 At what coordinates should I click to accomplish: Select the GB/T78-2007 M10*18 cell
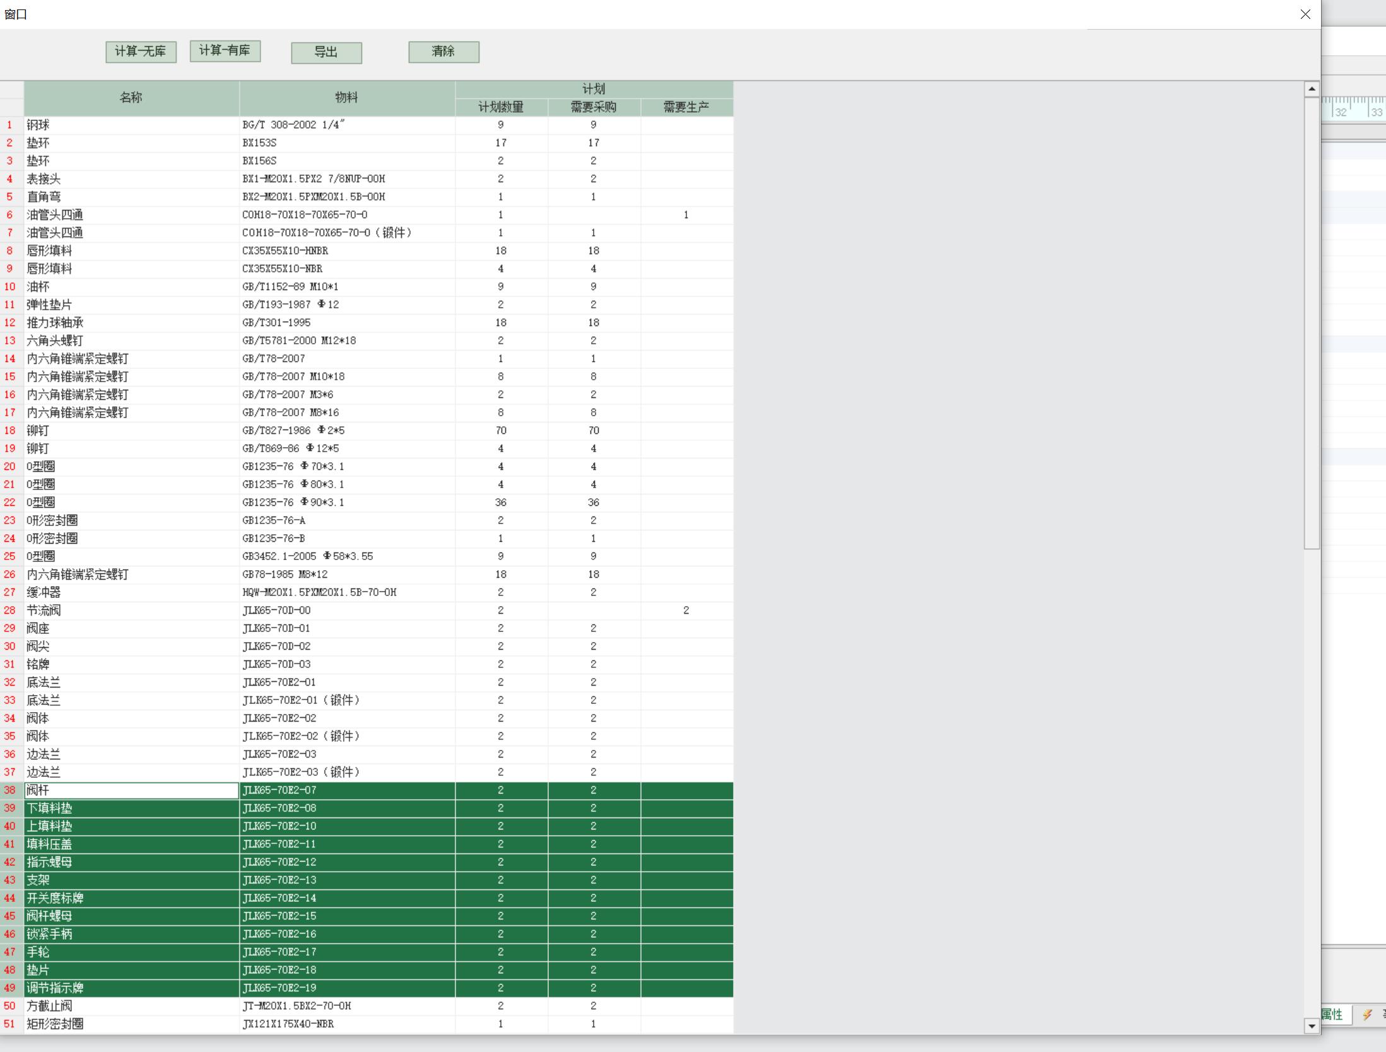(347, 377)
